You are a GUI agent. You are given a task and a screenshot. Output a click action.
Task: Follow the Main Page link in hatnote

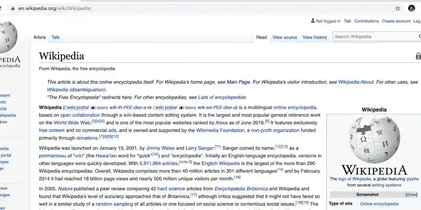[238, 82]
